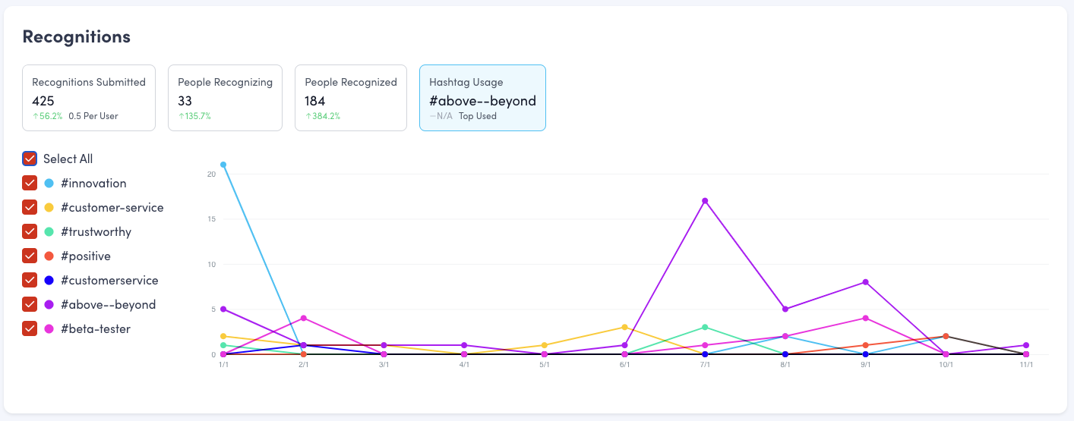1074x421 pixels.
Task: Click the purple #above--beyond legend dot
Action: tap(49, 305)
